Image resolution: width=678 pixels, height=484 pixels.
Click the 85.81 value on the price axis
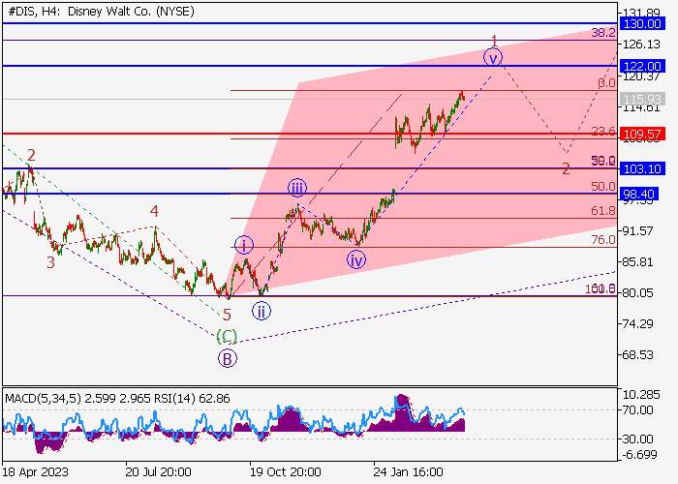pos(637,262)
